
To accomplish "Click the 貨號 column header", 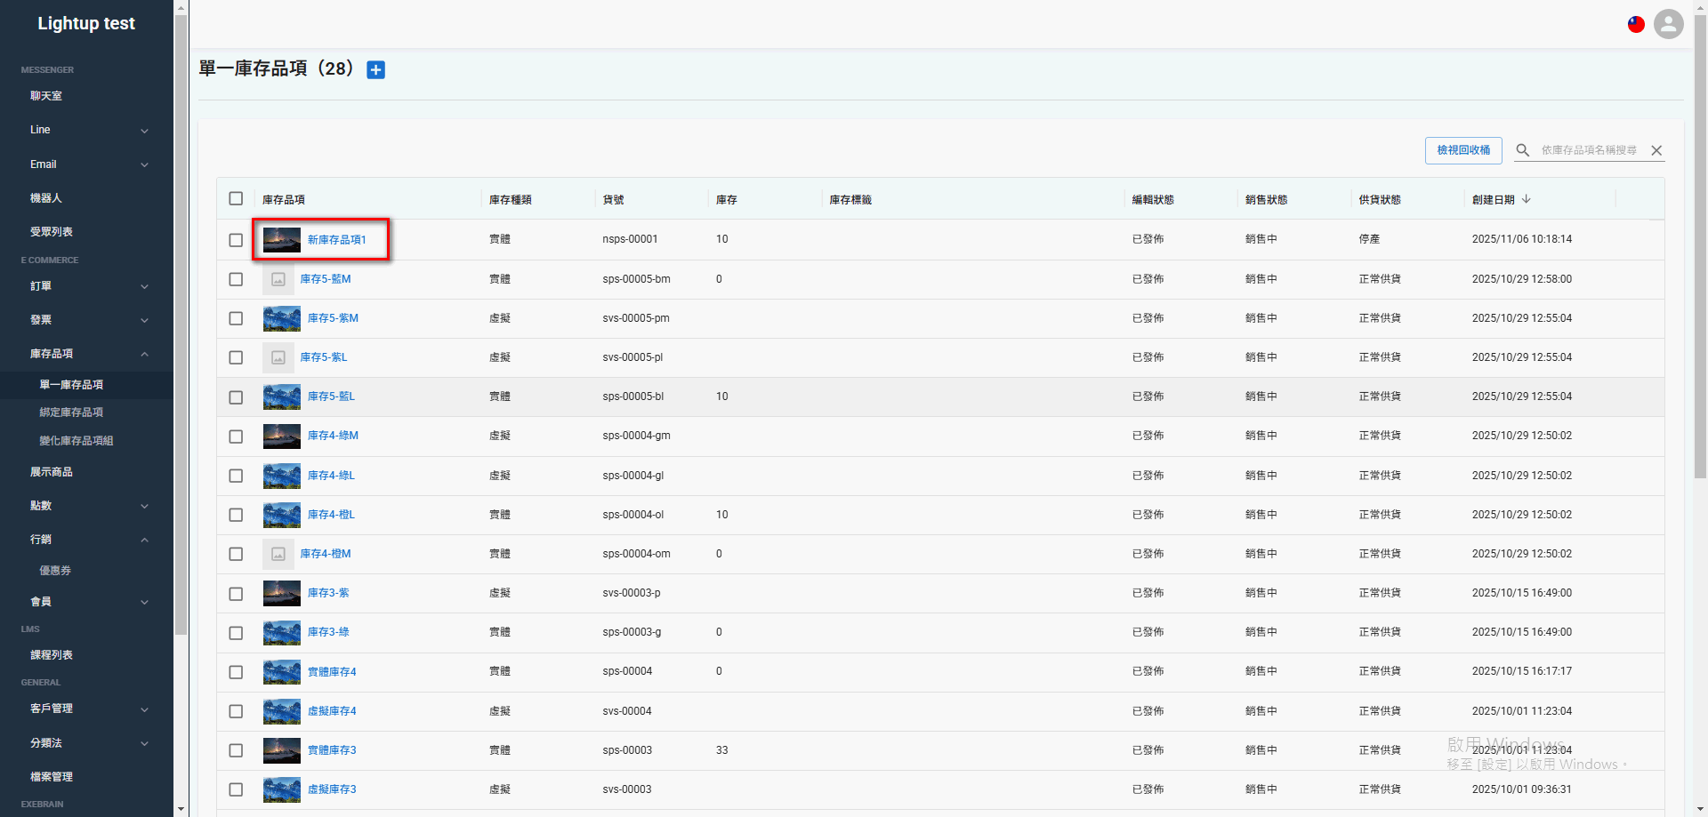I will click(x=613, y=200).
